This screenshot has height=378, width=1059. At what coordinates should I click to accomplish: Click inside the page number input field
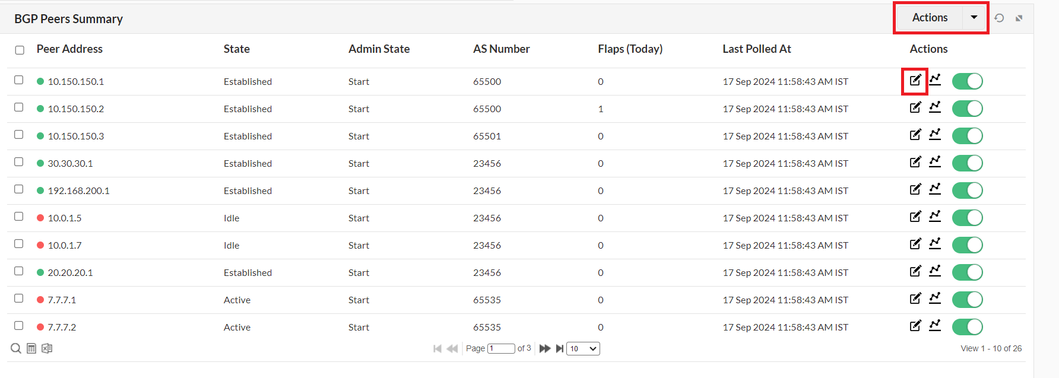[501, 348]
